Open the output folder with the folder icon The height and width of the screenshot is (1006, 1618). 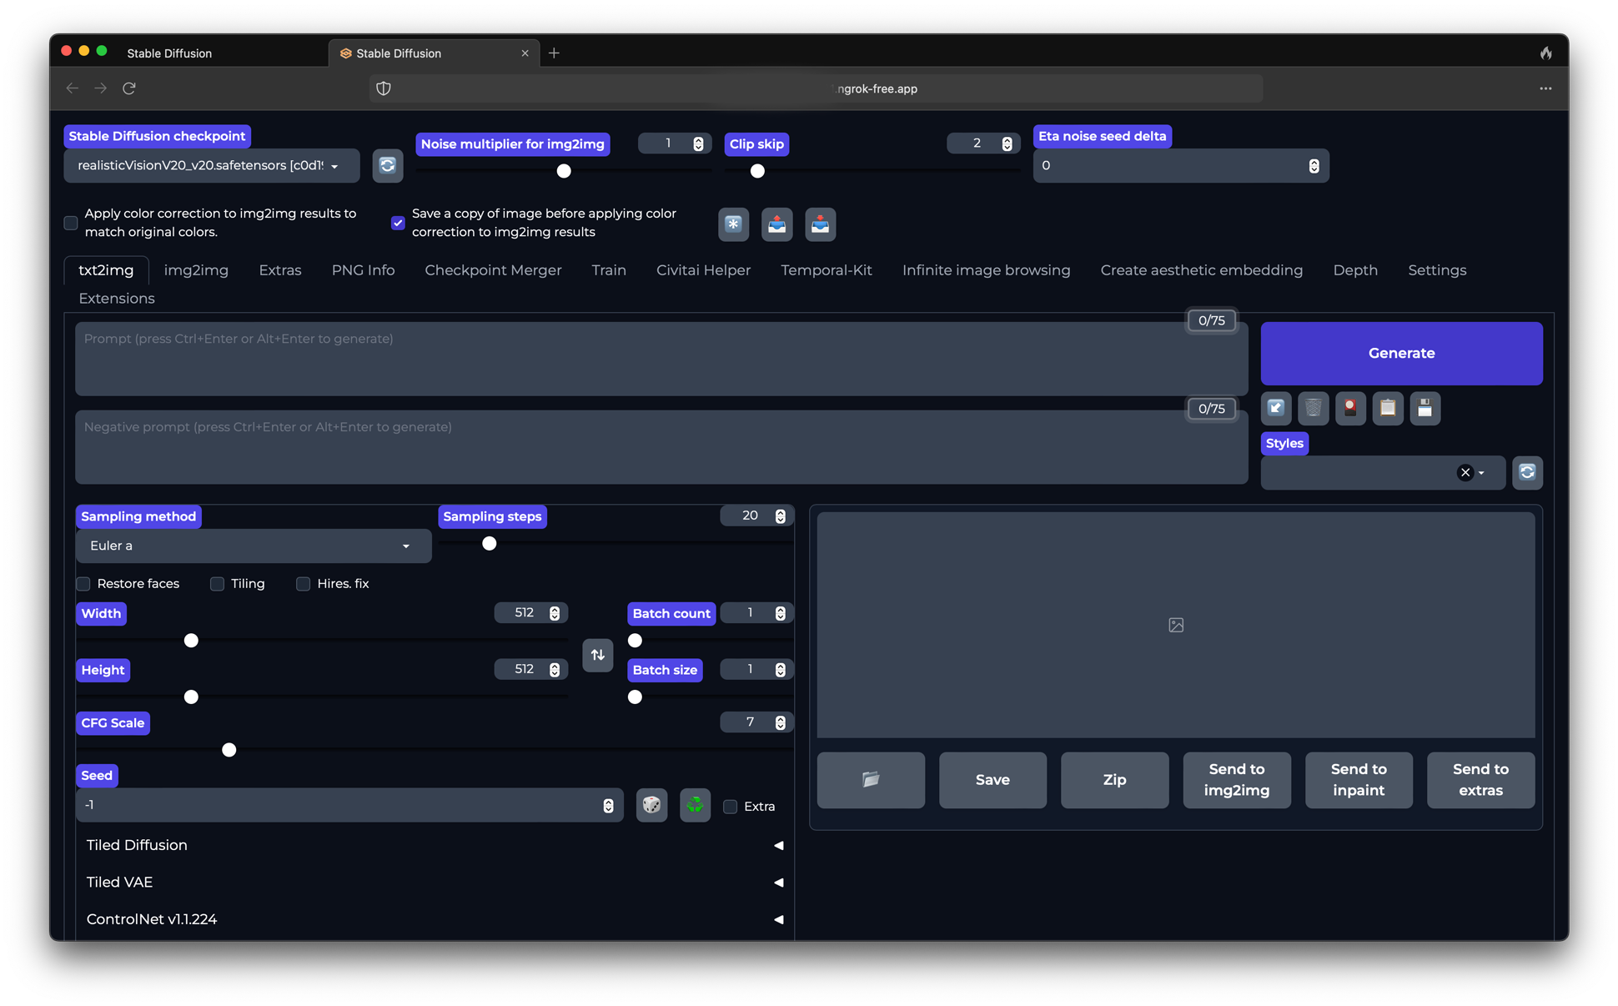(871, 780)
